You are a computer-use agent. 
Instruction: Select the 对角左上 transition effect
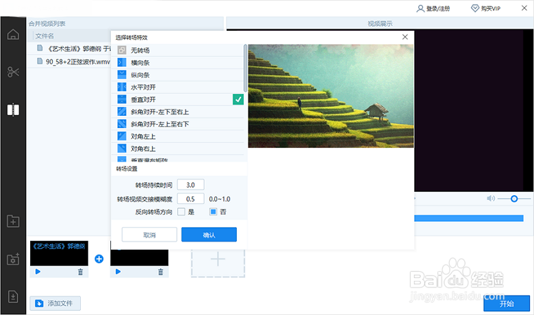(x=177, y=136)
